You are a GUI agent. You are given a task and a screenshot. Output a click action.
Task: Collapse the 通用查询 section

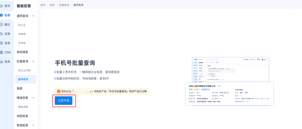tap(33, 16)
